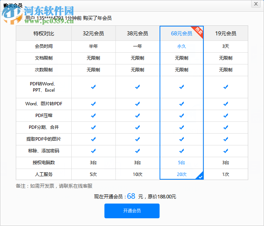Click 5台 in the 68元会员 column
Screen dimensions: 264x226
(x=182, y=162)
